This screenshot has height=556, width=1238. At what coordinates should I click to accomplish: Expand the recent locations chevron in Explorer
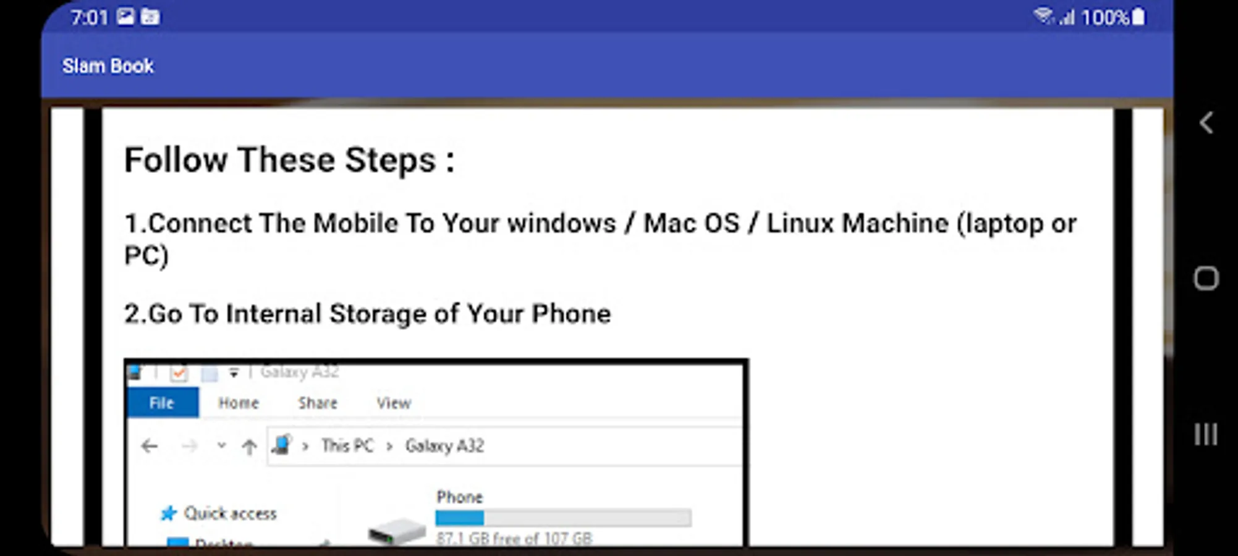(221, 445)
